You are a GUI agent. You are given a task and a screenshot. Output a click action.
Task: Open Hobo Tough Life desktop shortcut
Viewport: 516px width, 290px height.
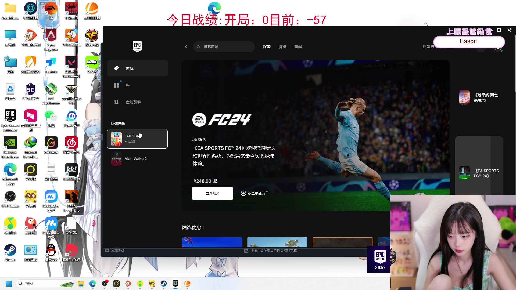(71, 201)
